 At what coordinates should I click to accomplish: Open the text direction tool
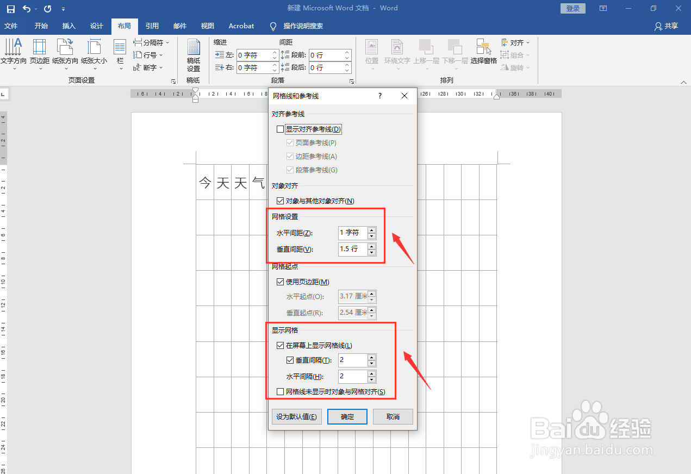click(14, 55)
